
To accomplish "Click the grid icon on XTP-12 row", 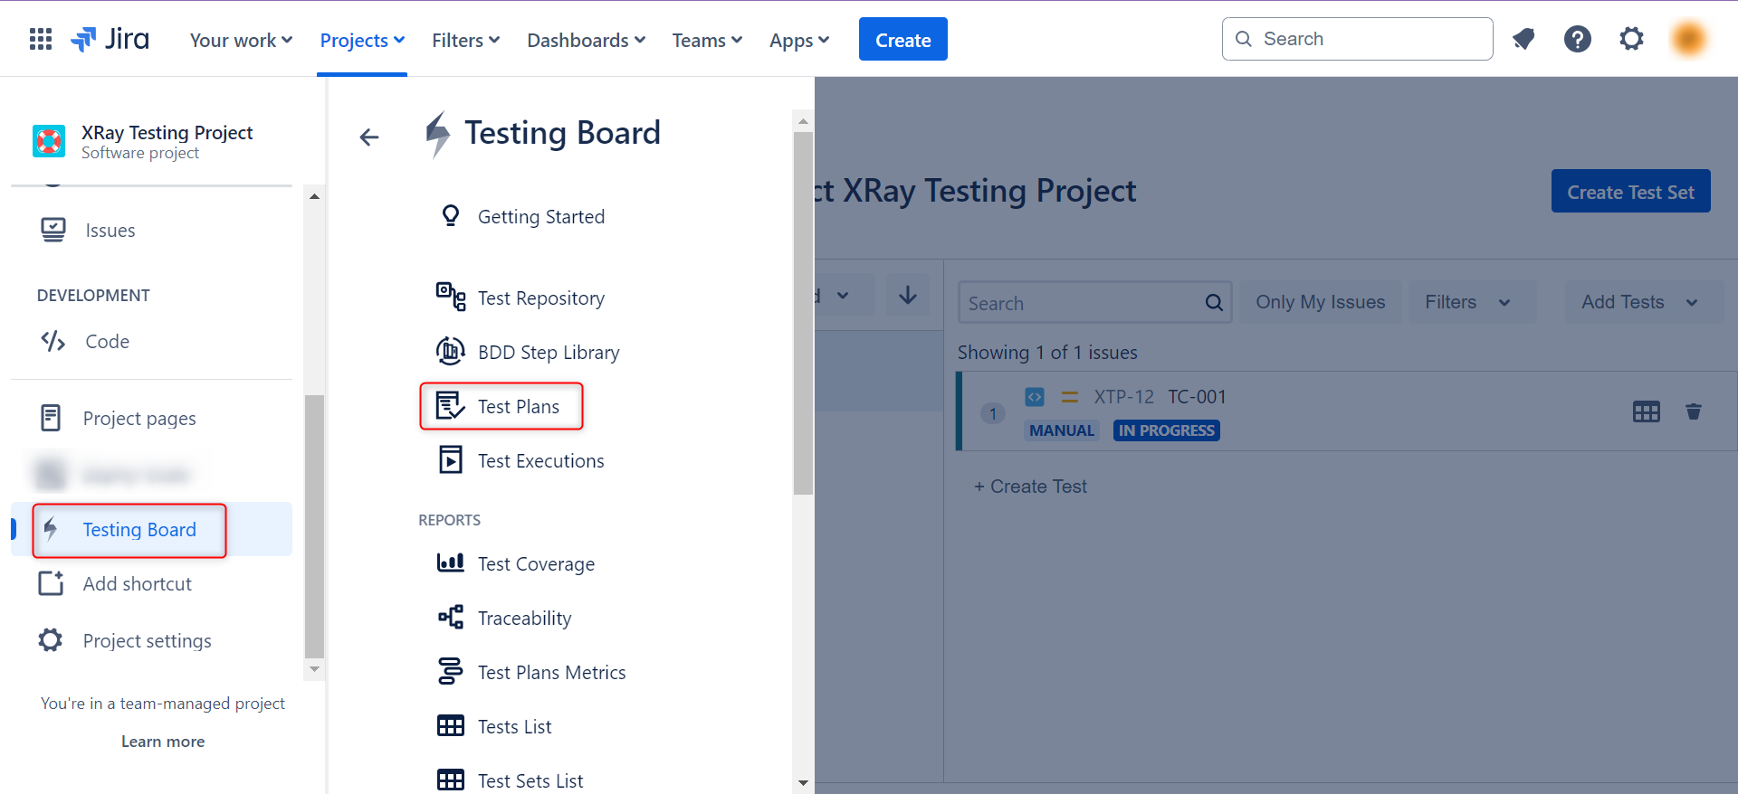I will 1646,412.
